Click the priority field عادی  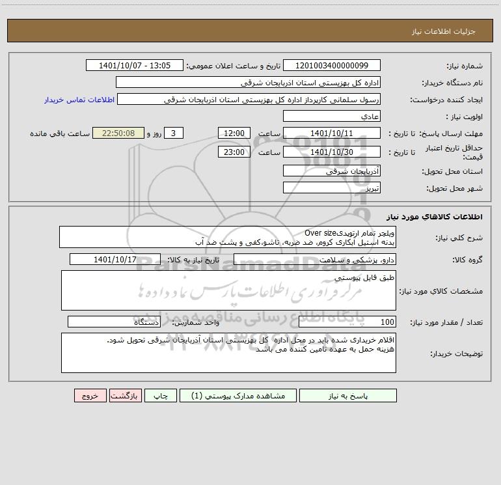[x=332, y=116]
